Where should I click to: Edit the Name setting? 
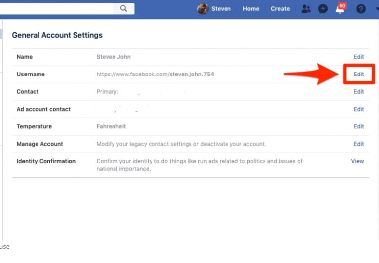point(359,57)
